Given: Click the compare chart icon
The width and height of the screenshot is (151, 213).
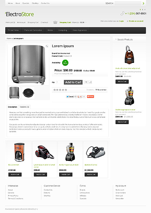Looking at the screenshot, I should (x=90, y=82).
